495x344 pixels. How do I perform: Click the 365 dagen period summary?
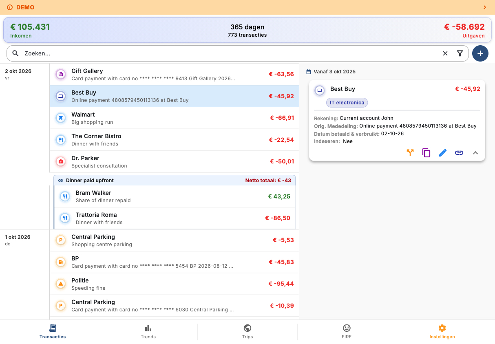click(x=247, y=31)
